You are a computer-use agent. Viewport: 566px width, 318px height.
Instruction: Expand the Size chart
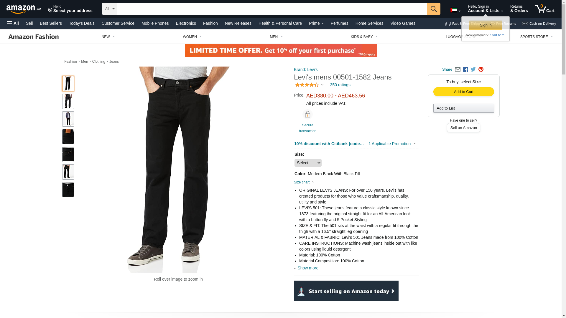pyautogui.click(x=304, y=182)
